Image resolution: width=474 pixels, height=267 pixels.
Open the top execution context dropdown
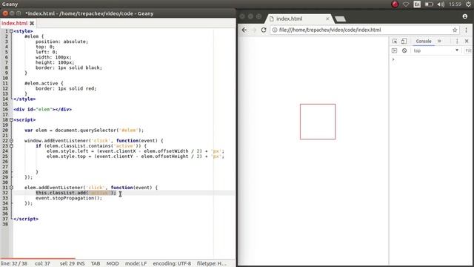pyautogui.click(x=435, y=50)
